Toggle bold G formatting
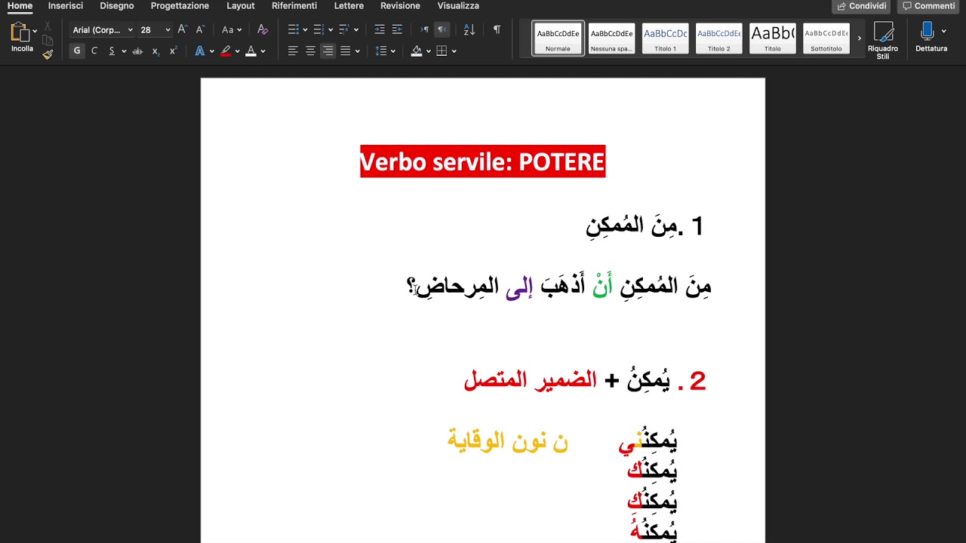The width and height of the screenshot is (966, 543). pyautogui.click(x=76, y=51)
